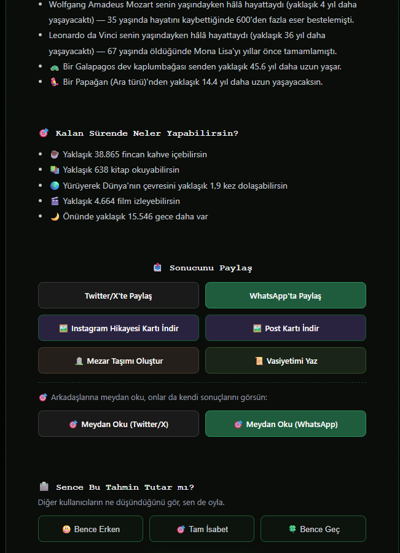Screen dimensions: 400x553
Task: Click the target icon on Meydan Oku (Twitter/X)
Action: pos(73,424)
